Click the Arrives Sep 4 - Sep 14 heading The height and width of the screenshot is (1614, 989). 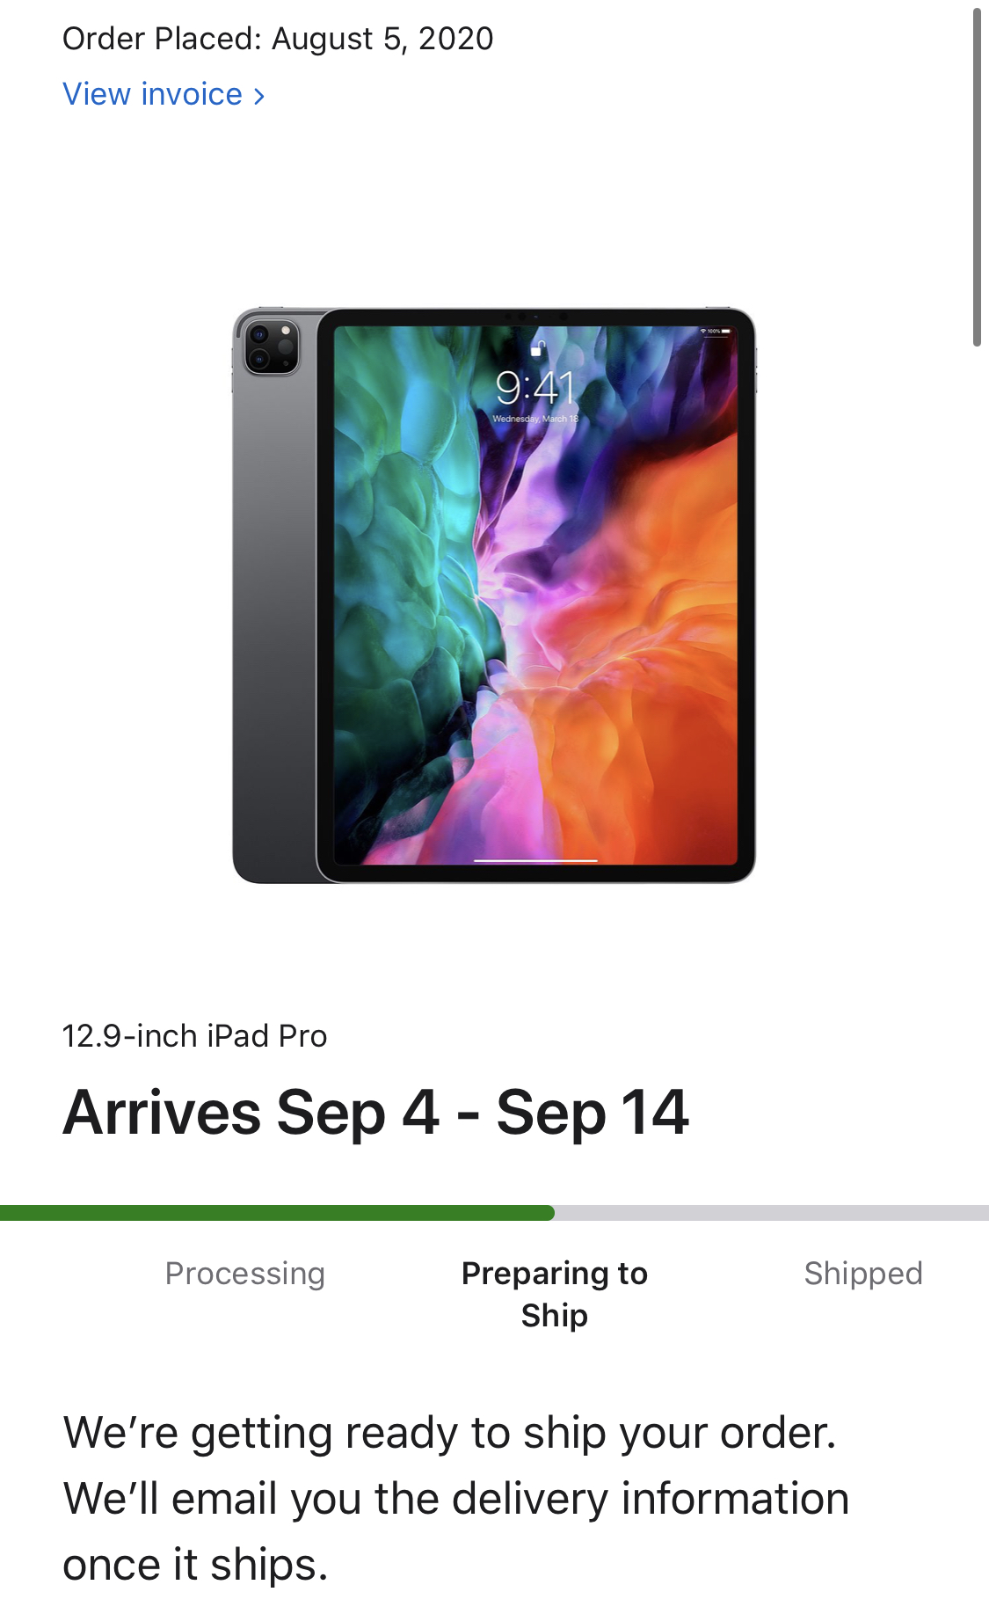pos(375,1113)
